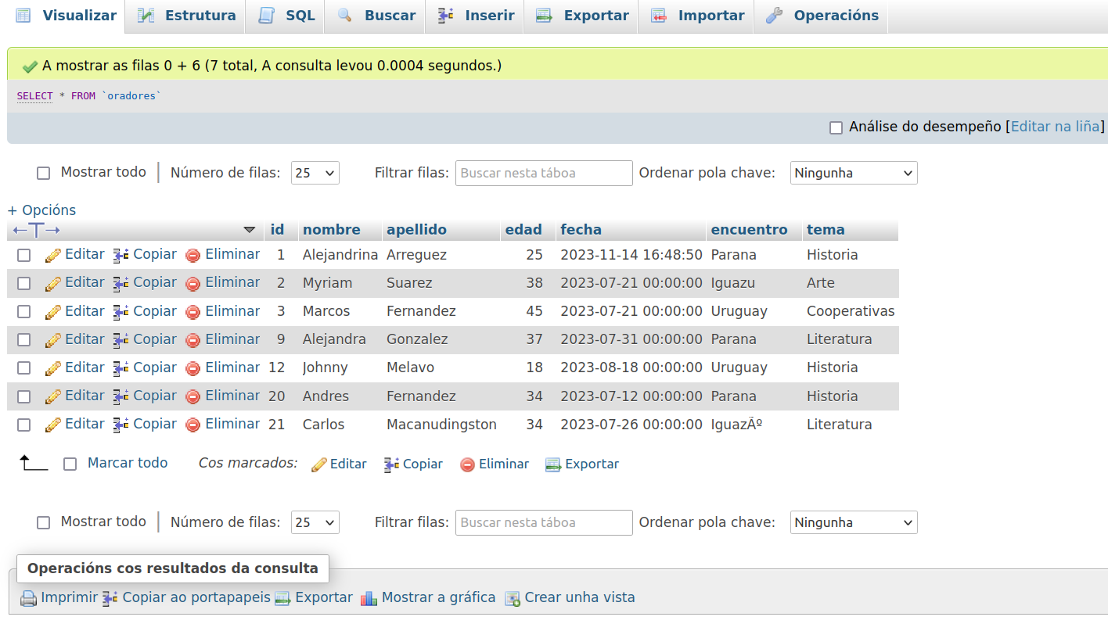Open the upper Ordenar pola chave dropdown
This screenshot has width=1108, height=631.
pos(854,173)
